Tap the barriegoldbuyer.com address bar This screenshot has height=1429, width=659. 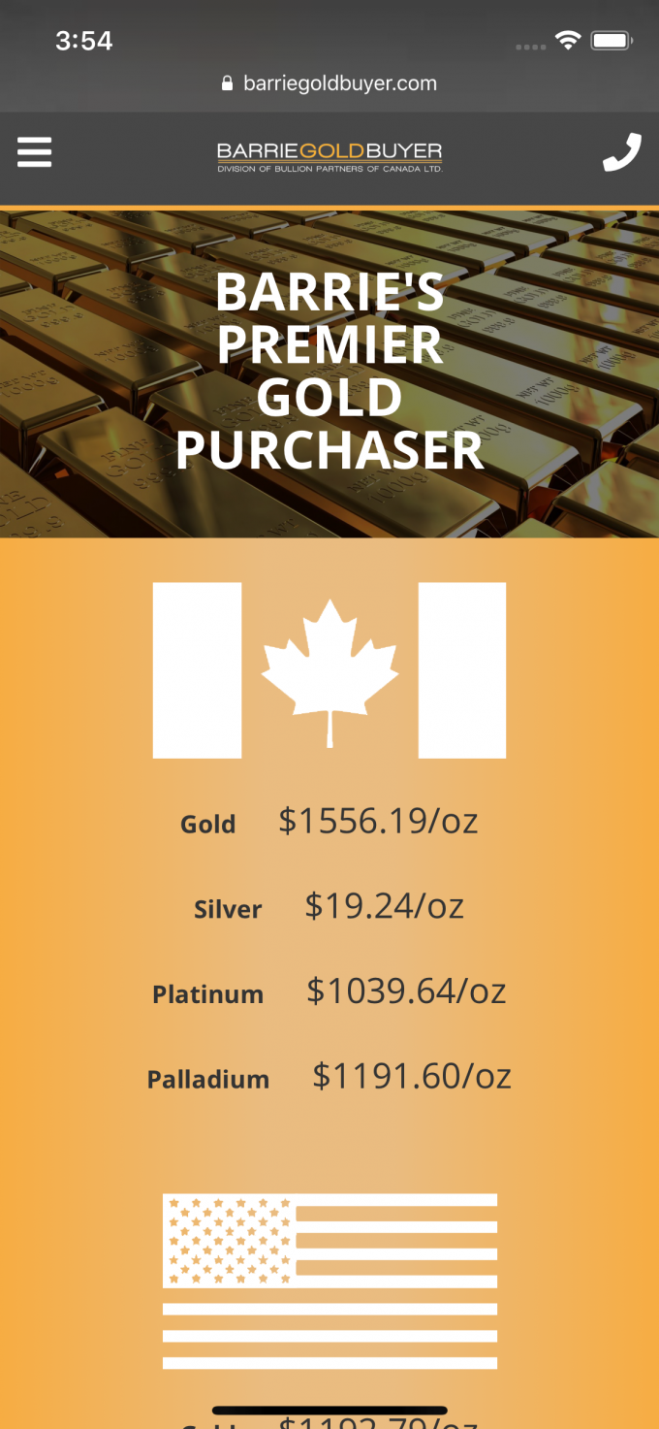pyautogui.click(x=339, y=83)
